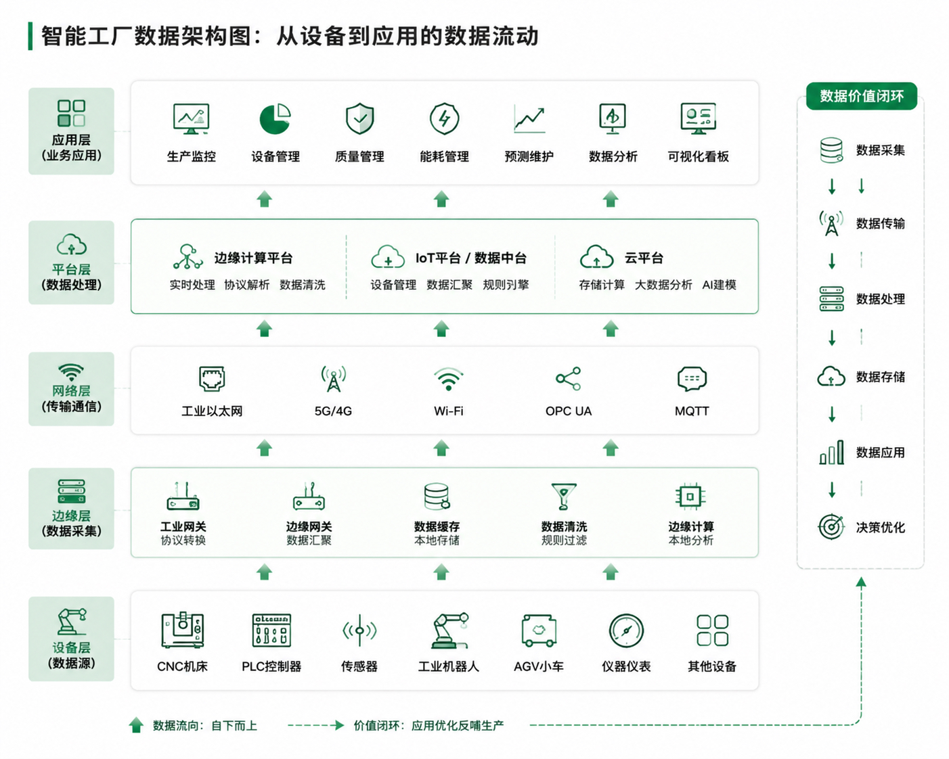The height and width of the screenshot is (759, 949).
Task: Select the 应用层 layer label box
Action: click(71, 131)
